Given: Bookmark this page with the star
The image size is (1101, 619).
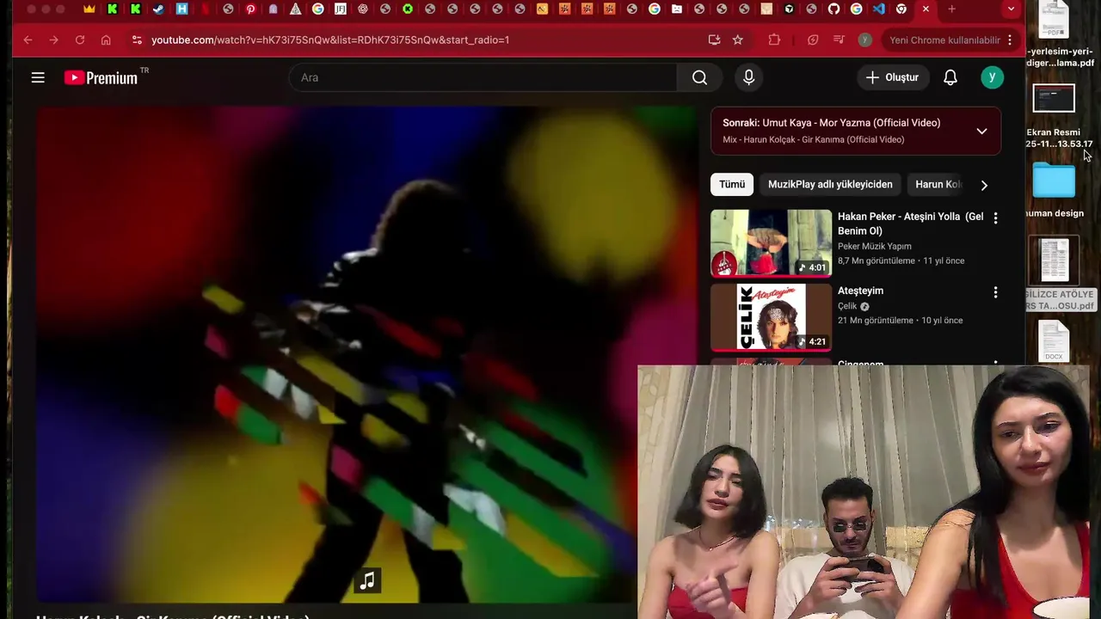Looking at the screenshot, I should 737,40.
